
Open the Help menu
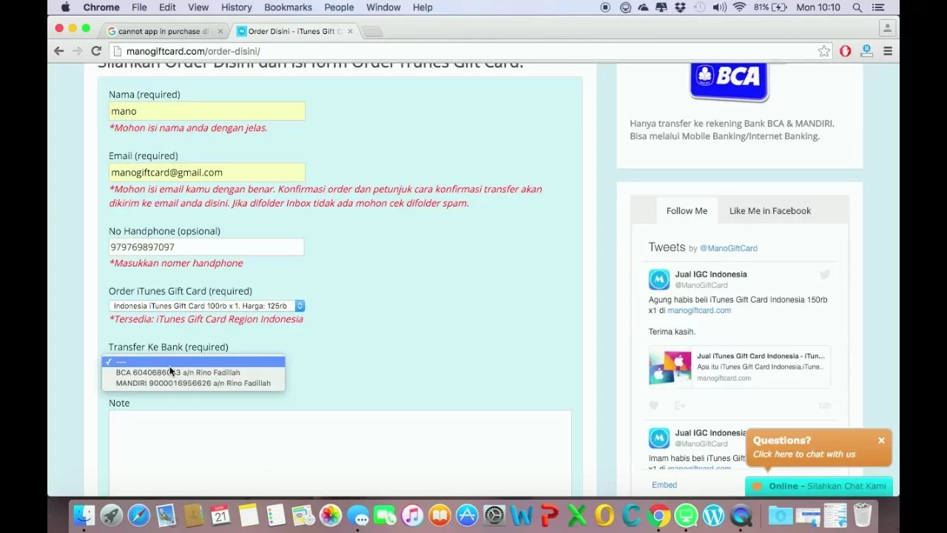coord(422,7)
